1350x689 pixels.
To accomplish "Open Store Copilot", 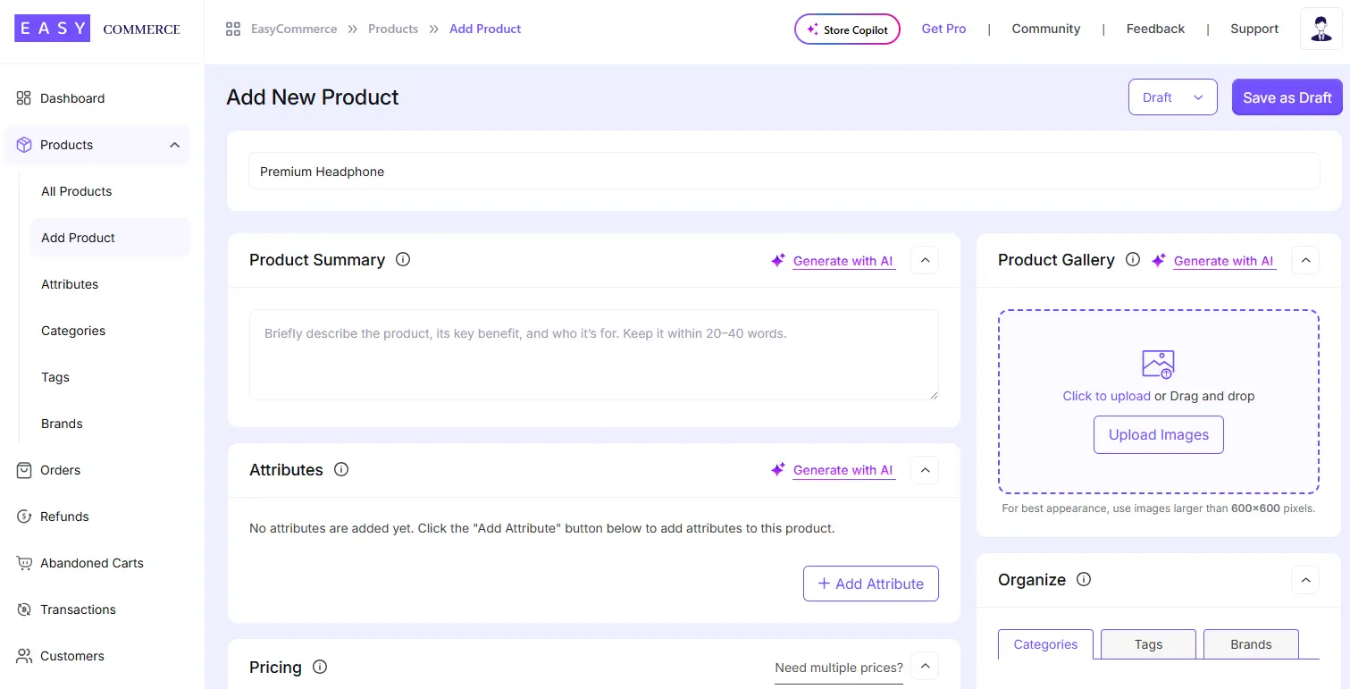I will [x=847, y=29].
